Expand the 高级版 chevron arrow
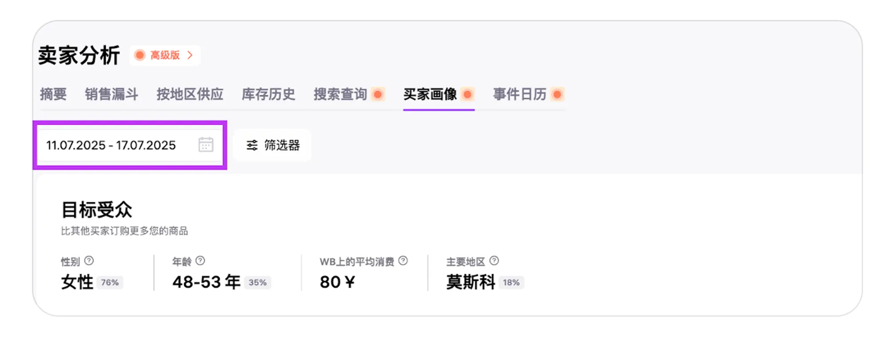 (x=190, y=55)
